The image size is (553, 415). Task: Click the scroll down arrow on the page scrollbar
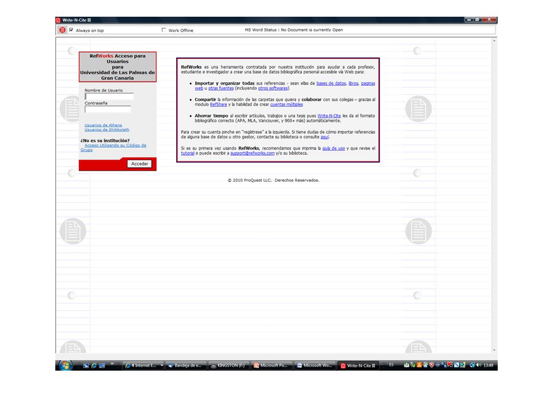pyautogui.click(x=494, y=350)
